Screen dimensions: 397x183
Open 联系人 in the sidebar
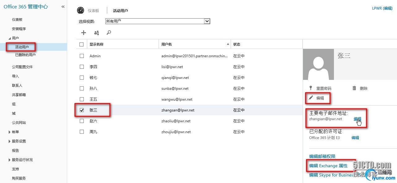(17, 85)
